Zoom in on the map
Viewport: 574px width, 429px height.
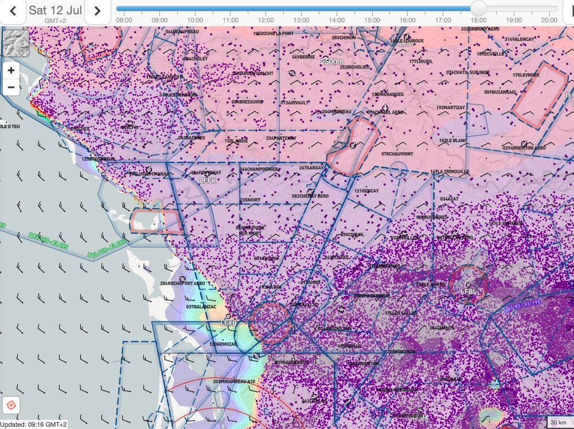[11, 71]
